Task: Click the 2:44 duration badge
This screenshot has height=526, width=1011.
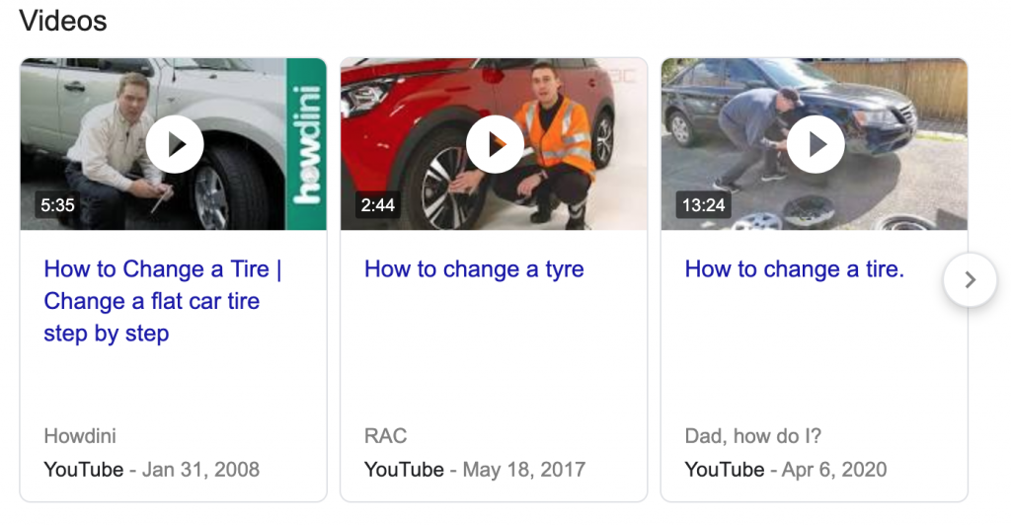Action: pyautogui.click(x=378, y=205)
